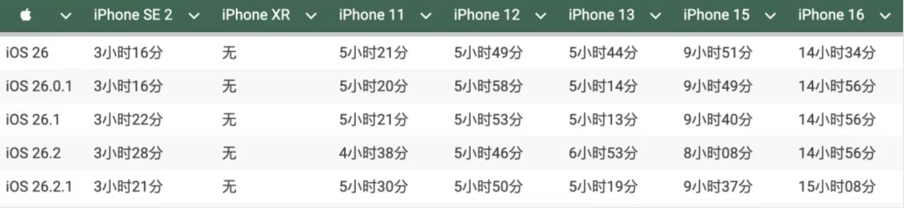Click the iPhone 15 column dropdown arrow
This screenshot has height=208, width=904.
770,16
